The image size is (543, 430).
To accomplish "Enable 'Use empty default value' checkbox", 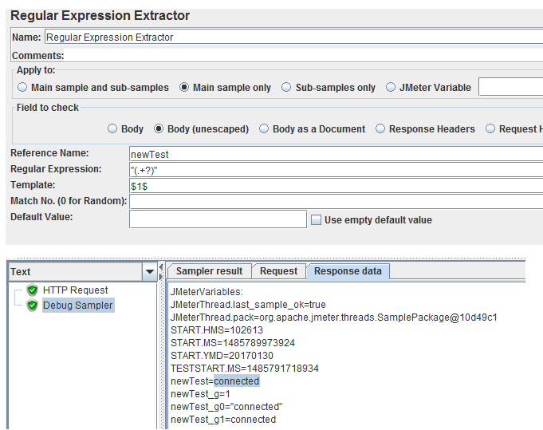I will pyautogui.click(x=317, y=220).
